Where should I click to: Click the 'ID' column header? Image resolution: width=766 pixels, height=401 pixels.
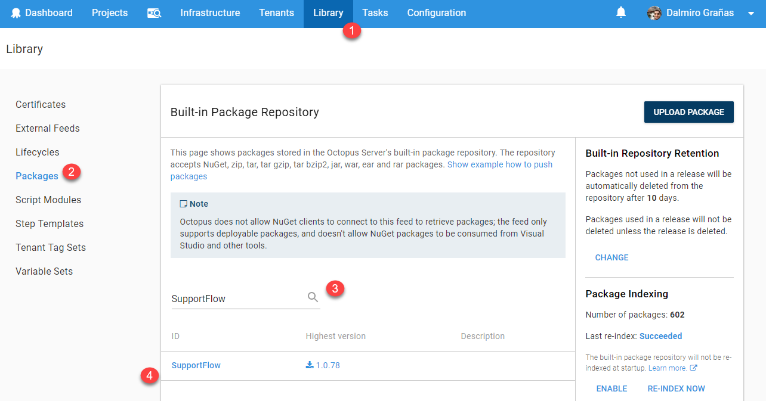175,336
